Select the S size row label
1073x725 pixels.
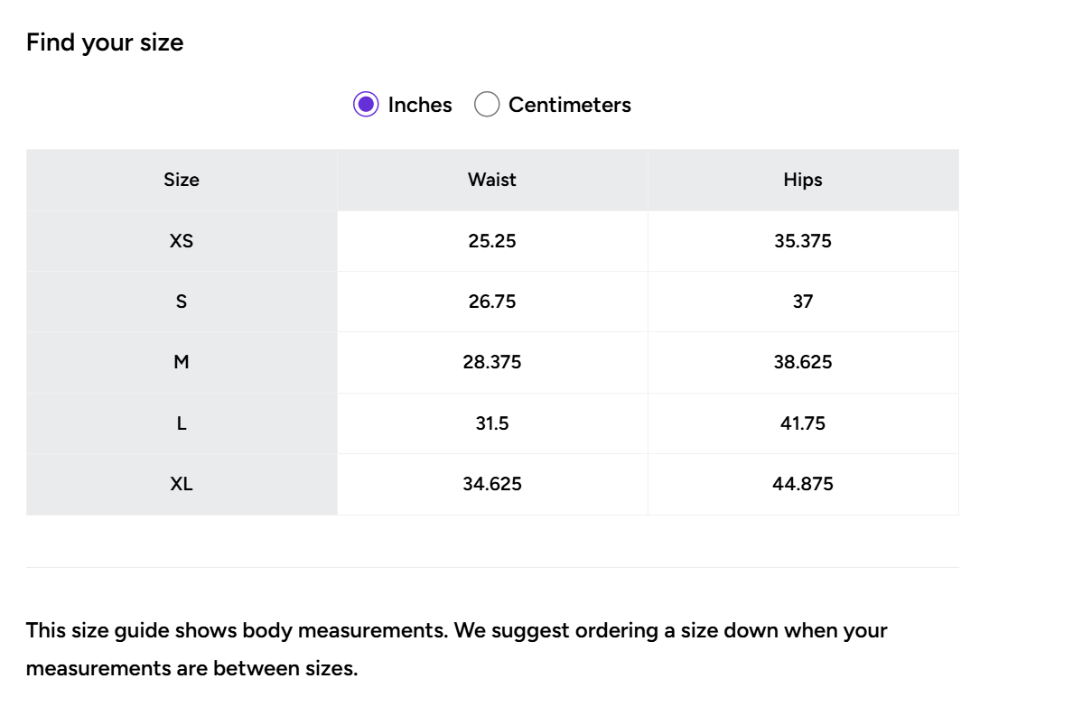click(x=182, y=302)
